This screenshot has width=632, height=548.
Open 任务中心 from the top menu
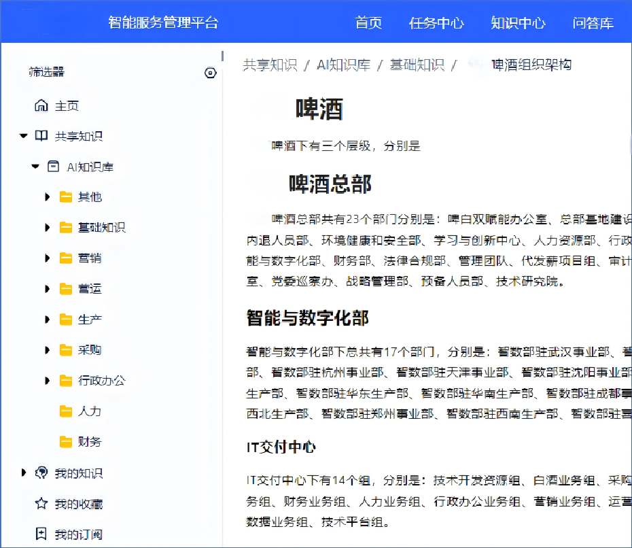[x=436, y=22]
